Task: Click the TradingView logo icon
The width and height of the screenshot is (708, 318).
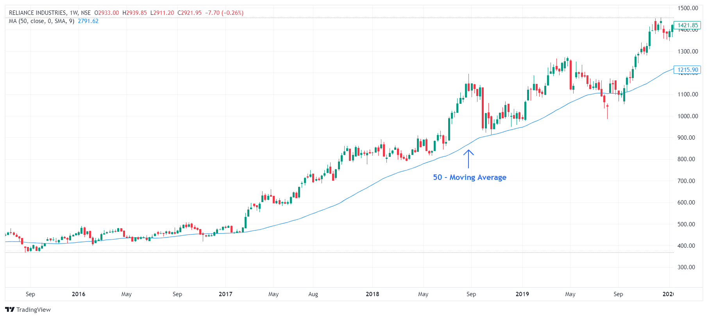Action: [10, 309]
